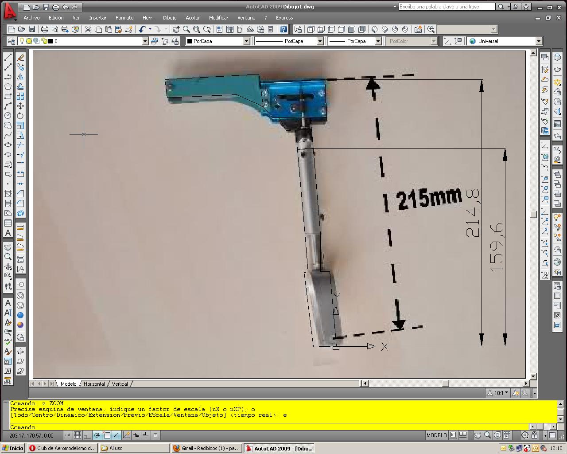Activate the Erase tool
The width and height of the screenshot is (567, 454).
pos(20,58)
